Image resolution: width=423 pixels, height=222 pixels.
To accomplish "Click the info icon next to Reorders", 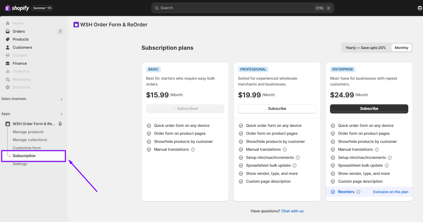I will tap(358, 192).
